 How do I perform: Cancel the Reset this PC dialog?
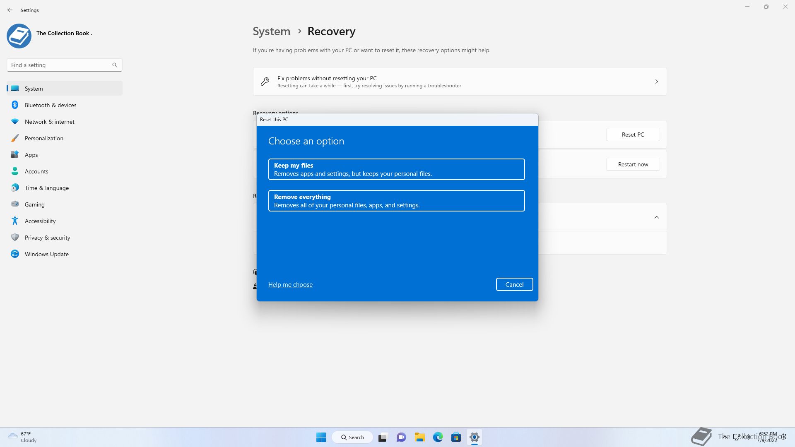tap(514, 284)
